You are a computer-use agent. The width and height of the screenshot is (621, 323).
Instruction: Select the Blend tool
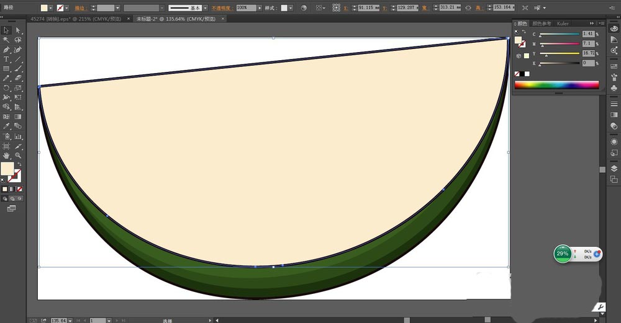[x=18, y=126]
